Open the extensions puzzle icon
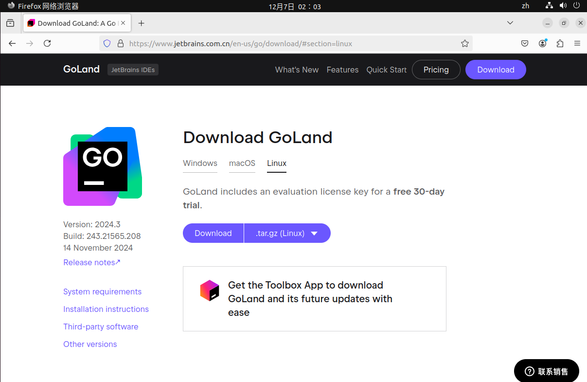This screenshot has height=382, width=587. (560, 43)
